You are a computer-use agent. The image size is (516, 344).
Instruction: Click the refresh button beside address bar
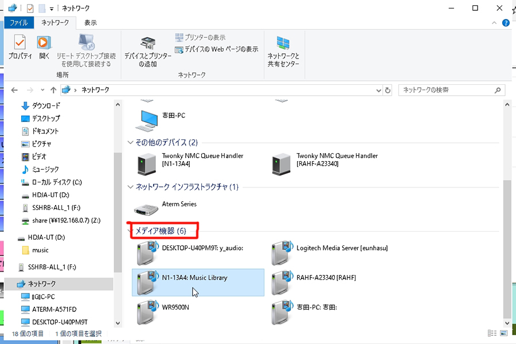click(388, 90)
